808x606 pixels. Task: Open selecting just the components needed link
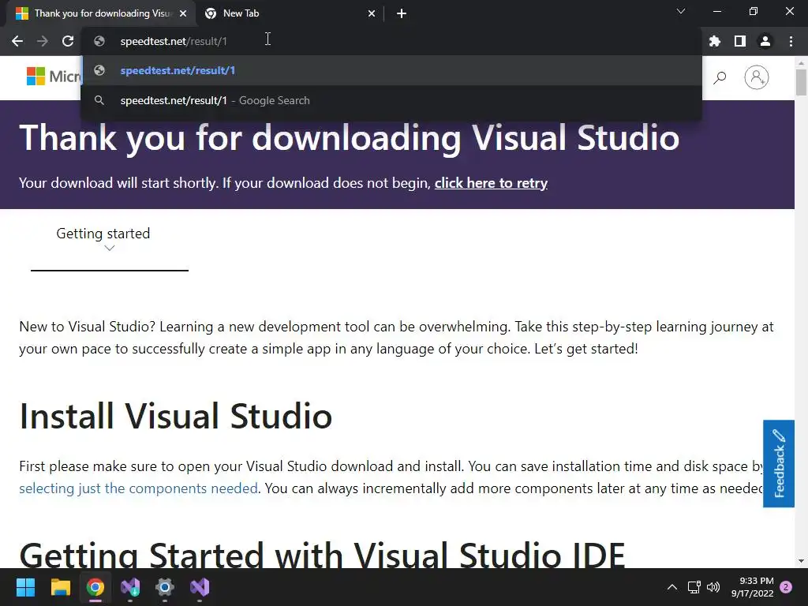pyautogui.click(x=138, y=488)
